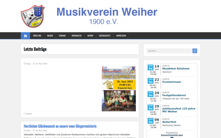Image resolution: width=221 pixels, height=138 pixels.
Task: Open Herzlichen Glückwunsch Bürgermeisterin article
Action: (60, 126)
